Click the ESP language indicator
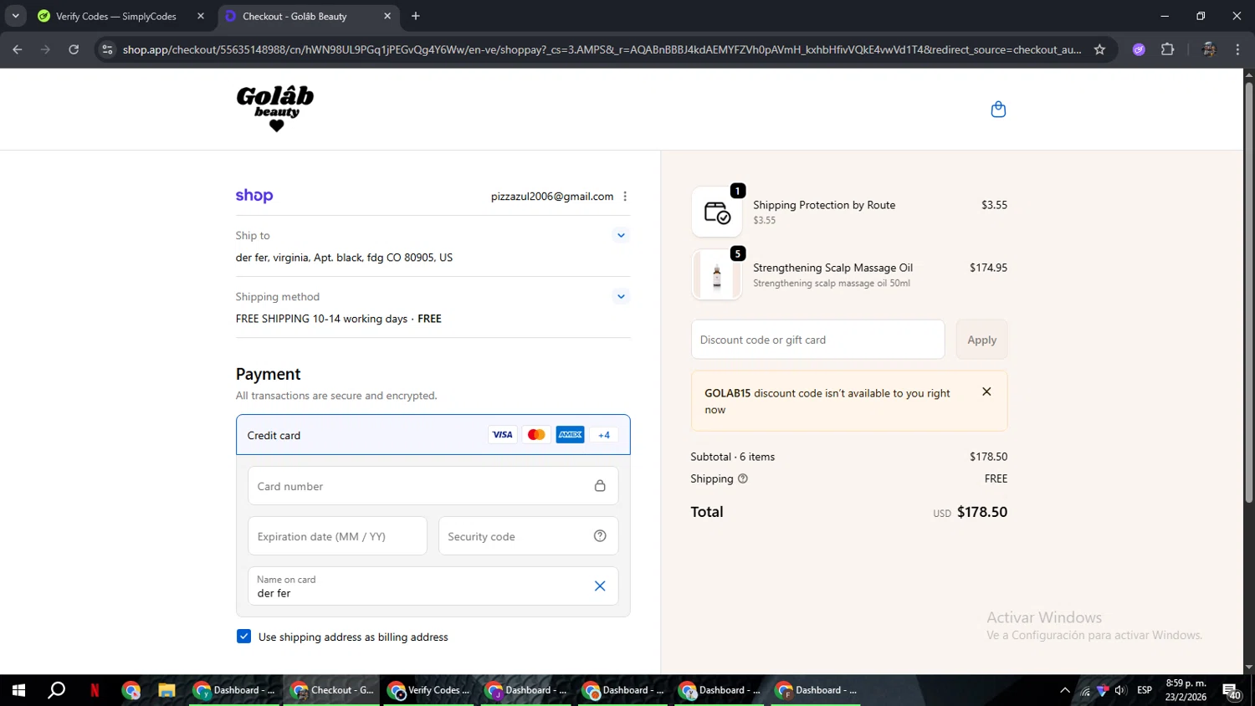 (x=1145, y=690)
